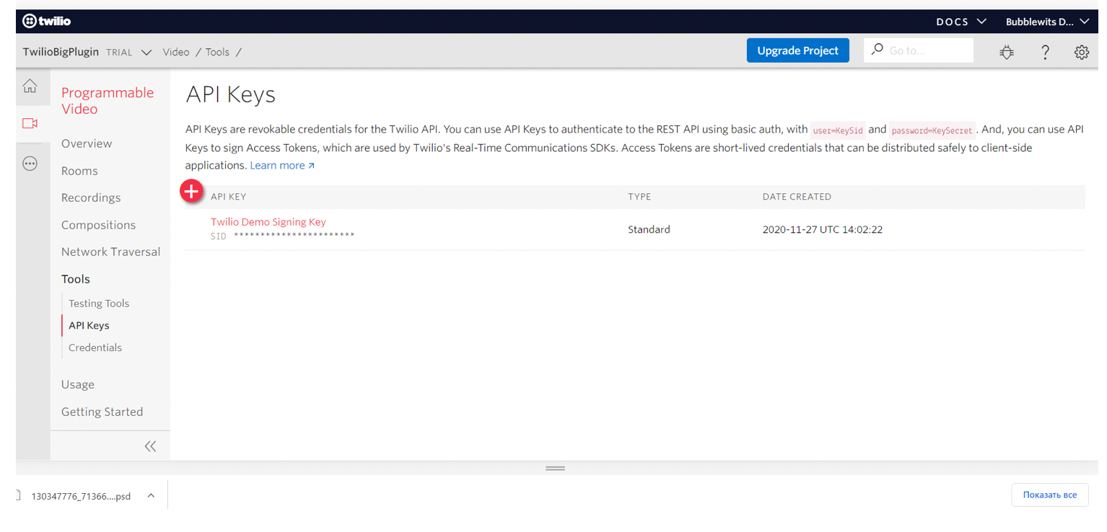Click the masked SID value
1107x532 pixels.
coord(294,236)
